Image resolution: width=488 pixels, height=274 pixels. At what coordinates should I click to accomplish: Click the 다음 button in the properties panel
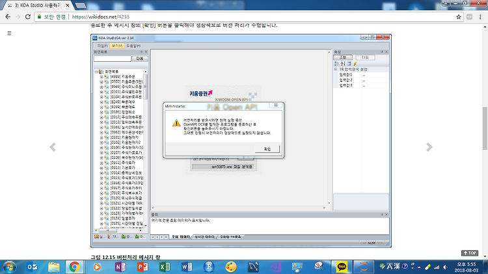365,57
